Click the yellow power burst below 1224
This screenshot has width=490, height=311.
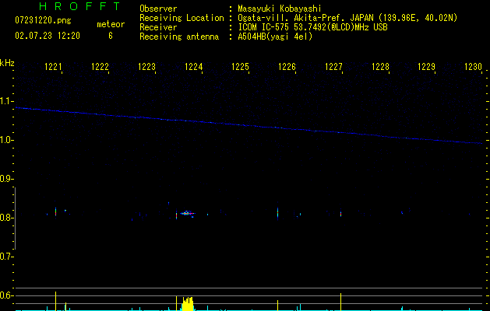click(188, 304)
